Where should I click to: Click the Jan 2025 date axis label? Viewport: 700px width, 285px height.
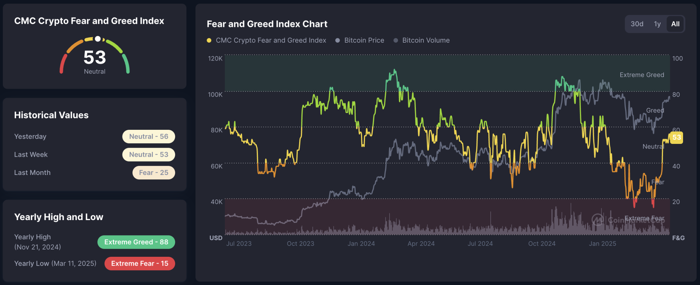tap(602, 244)
